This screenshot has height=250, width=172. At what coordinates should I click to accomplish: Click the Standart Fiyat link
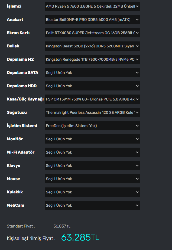pyautogui.click(x=21, y=226)
